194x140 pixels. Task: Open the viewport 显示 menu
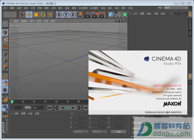pos(32,21)
